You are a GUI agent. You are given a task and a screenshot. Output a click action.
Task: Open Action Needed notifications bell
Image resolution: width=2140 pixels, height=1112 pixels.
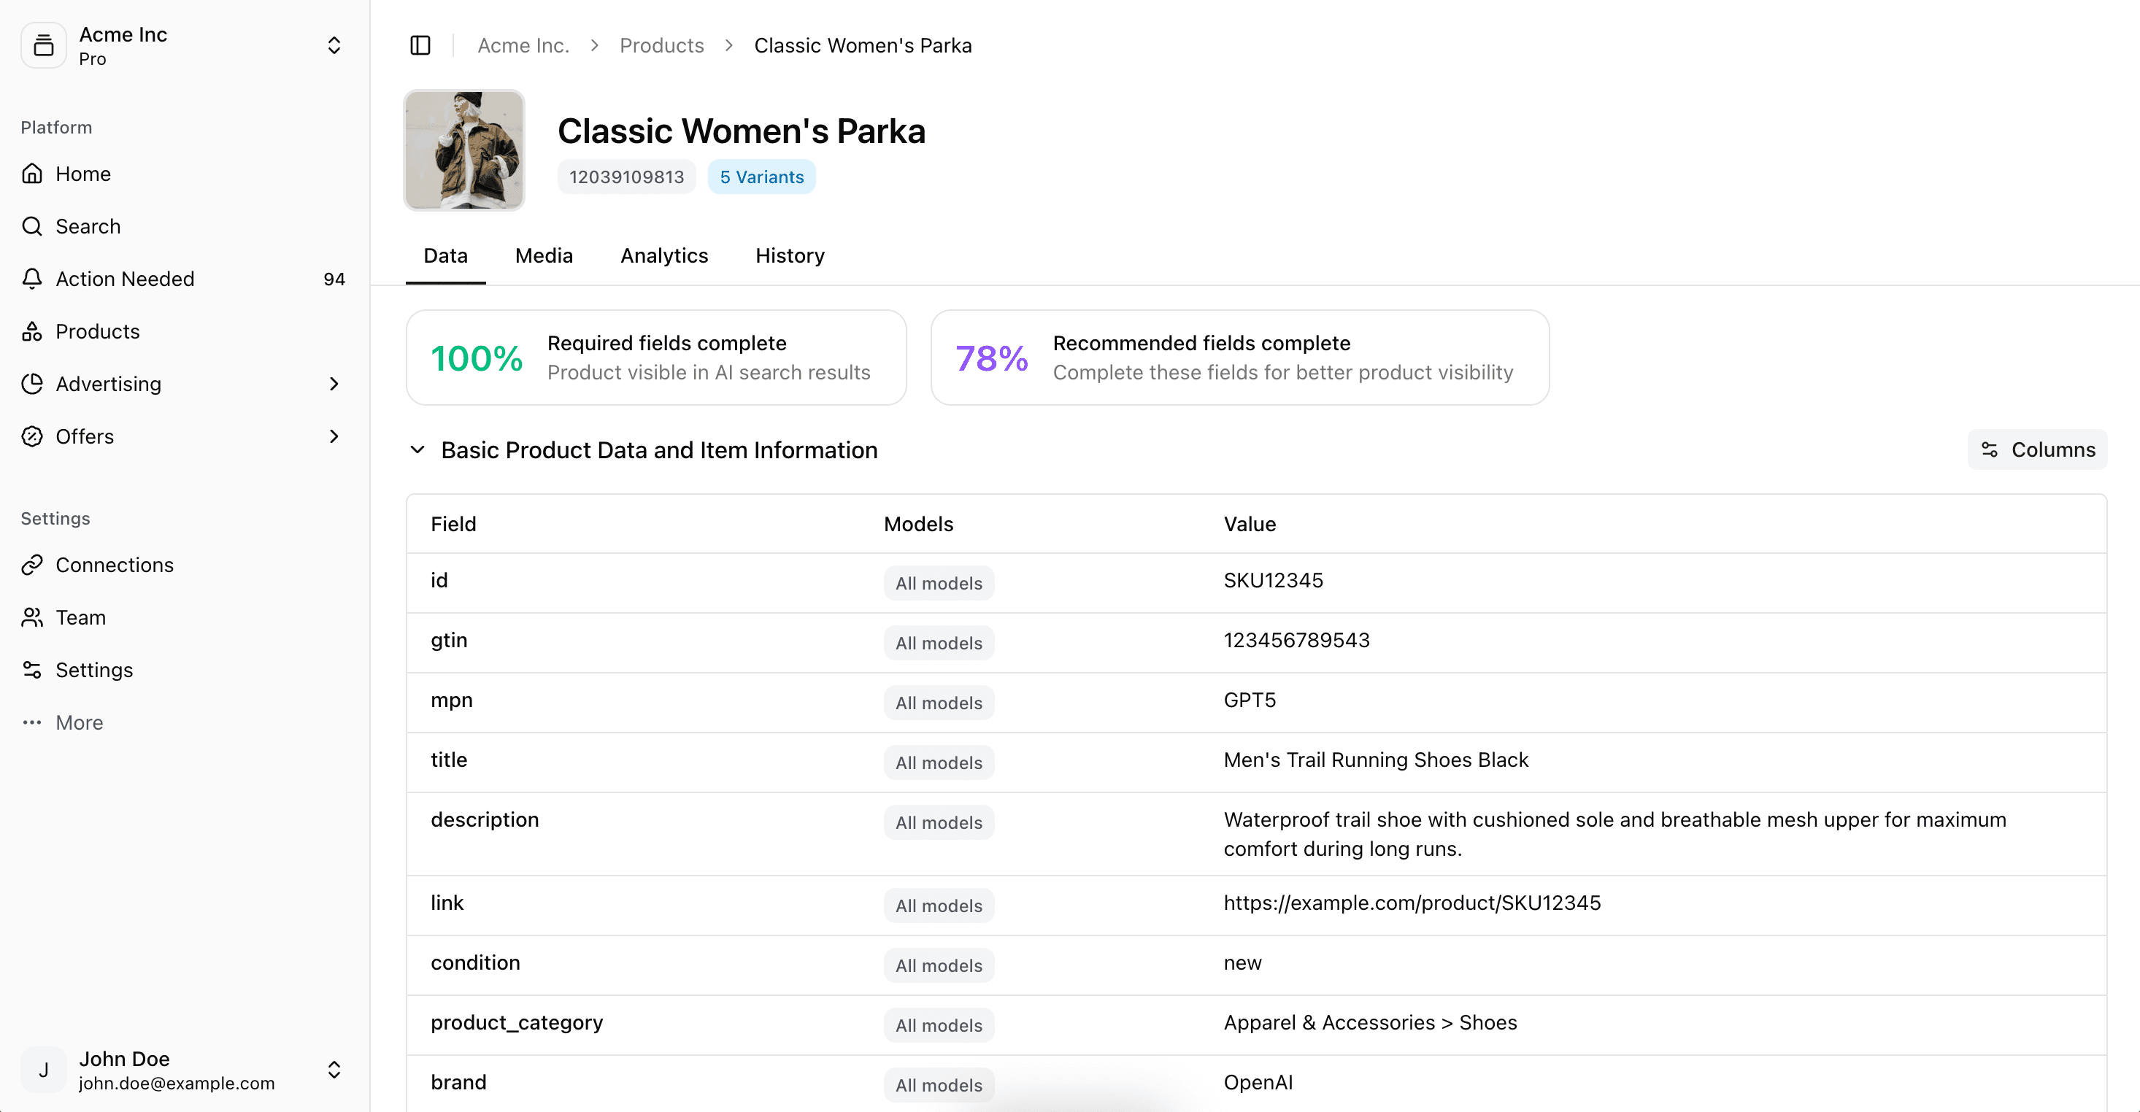[x=32, y=279]
